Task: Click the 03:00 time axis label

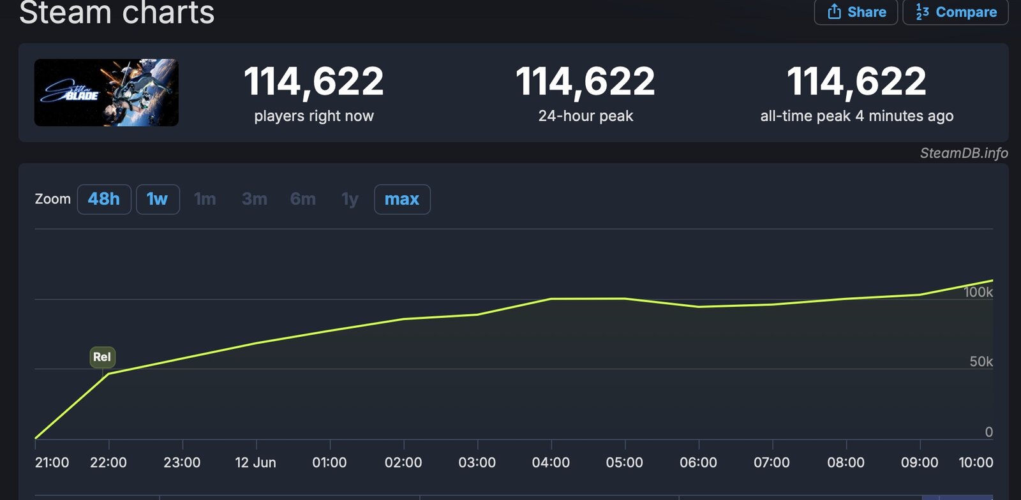Action: point(477,462)
